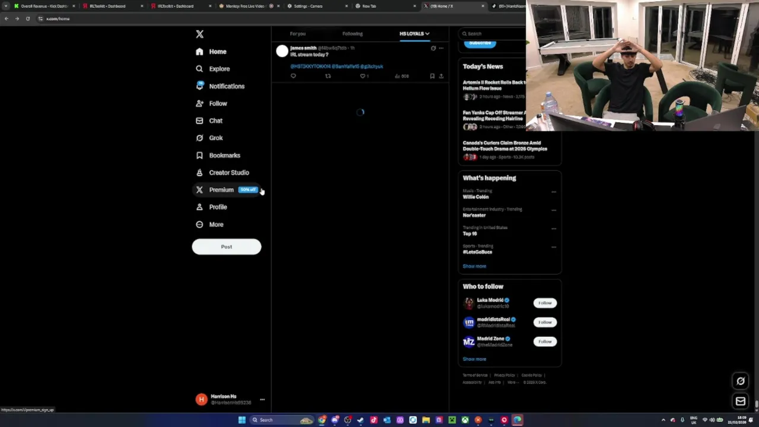This screenshot has height=427, width=759.
Task: Open Creator Studio
Action: 222,173
